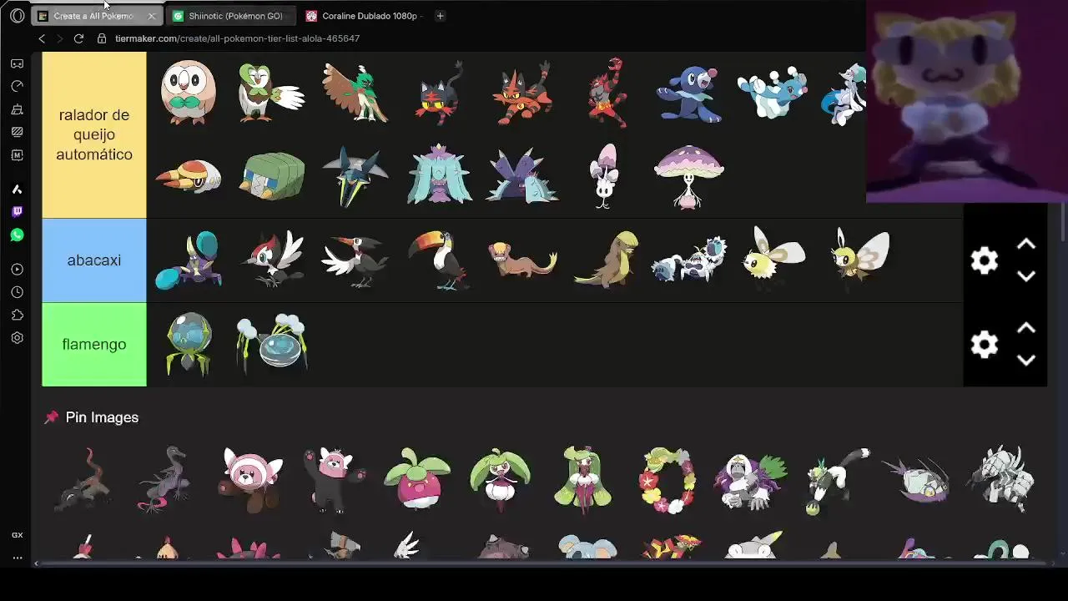The height and width of the screenshot is (601, 1068).
Task: Select Dartrix in the top tier
Action: pyautogui.click(x=272, y=93)
